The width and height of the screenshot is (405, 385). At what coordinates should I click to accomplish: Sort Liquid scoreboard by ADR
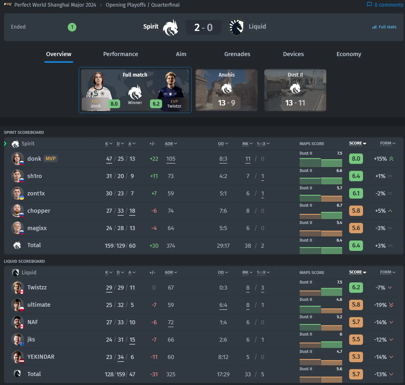[x=171, y=273]
